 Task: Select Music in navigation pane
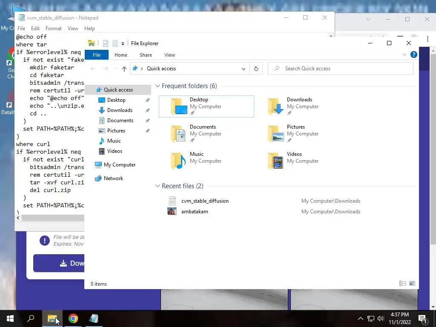pos(114,141)
